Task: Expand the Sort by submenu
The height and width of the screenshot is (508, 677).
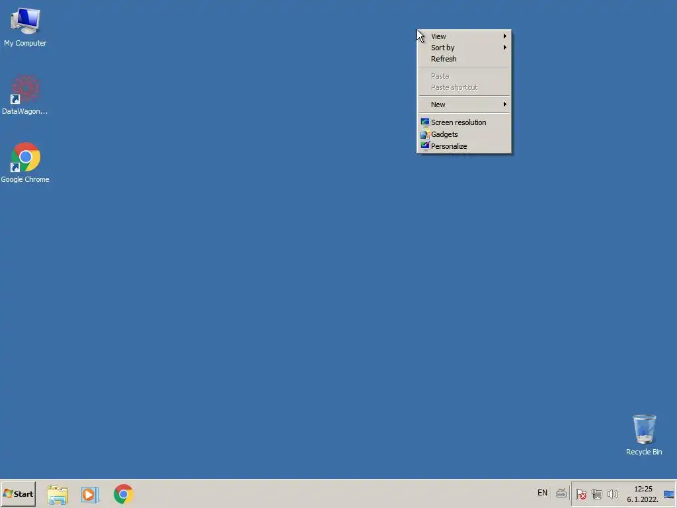Action: coord(464,48)
